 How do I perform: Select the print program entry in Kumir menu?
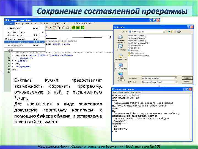coord(24,46)
